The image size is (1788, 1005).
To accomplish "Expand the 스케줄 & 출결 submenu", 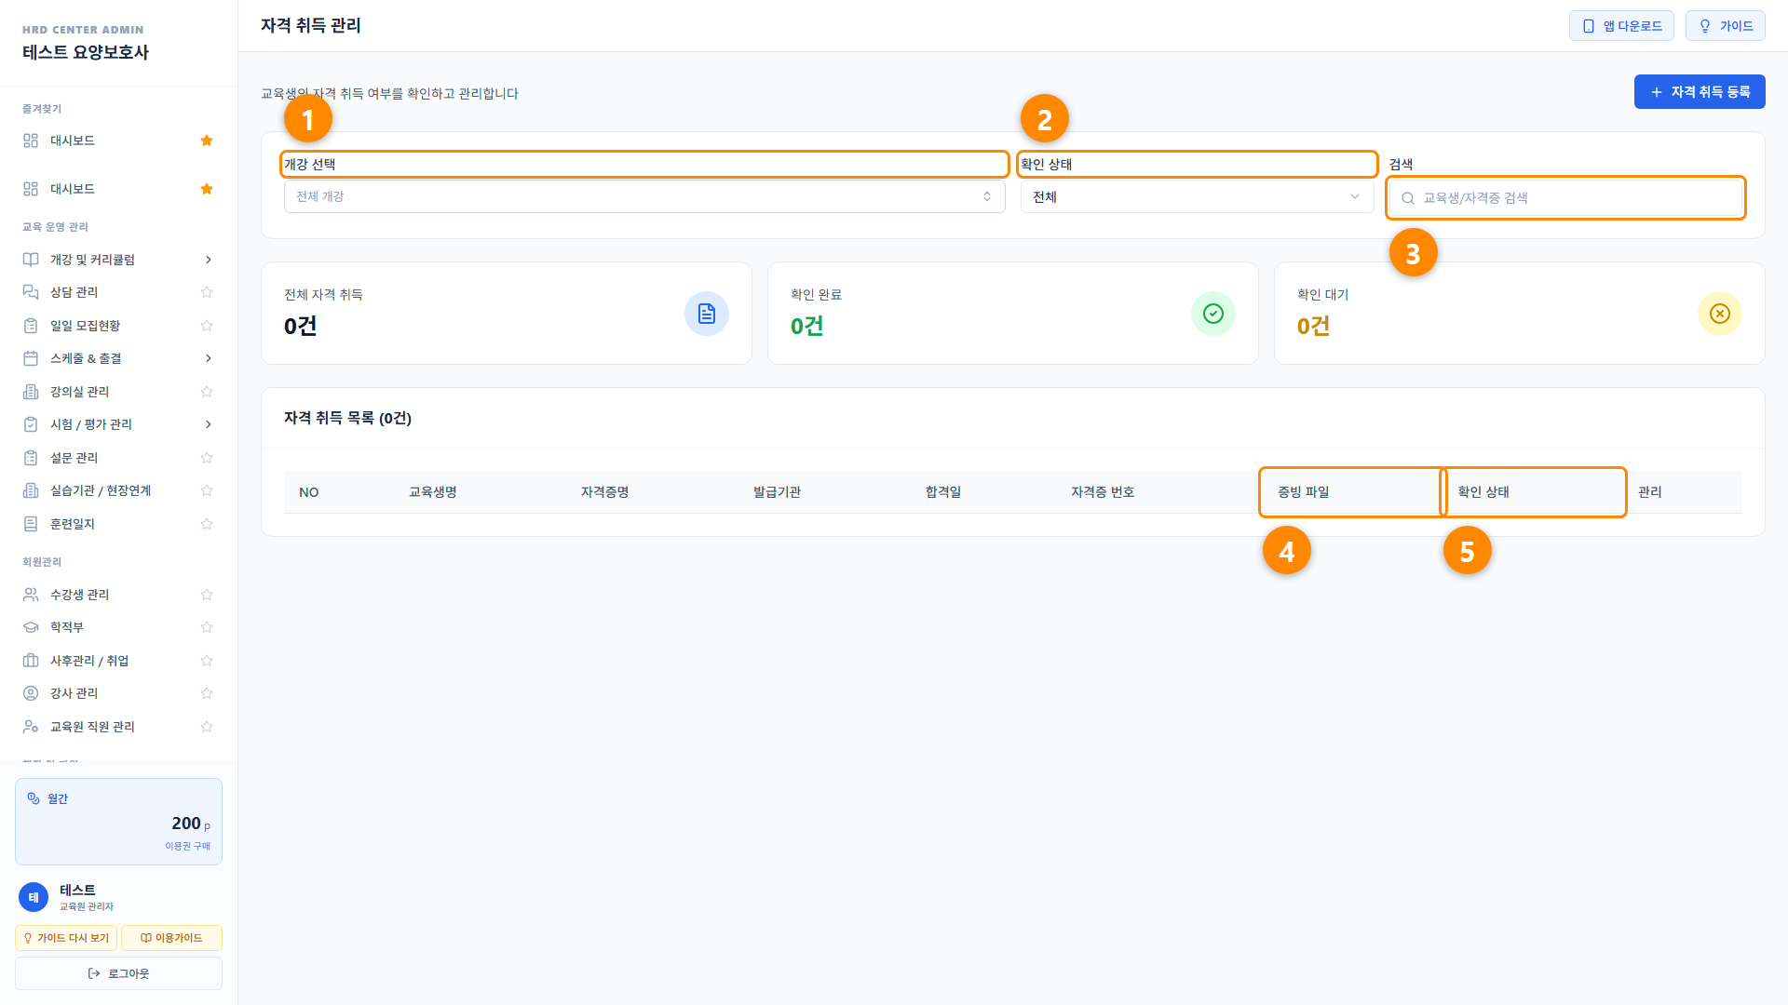I will (208, 358).
